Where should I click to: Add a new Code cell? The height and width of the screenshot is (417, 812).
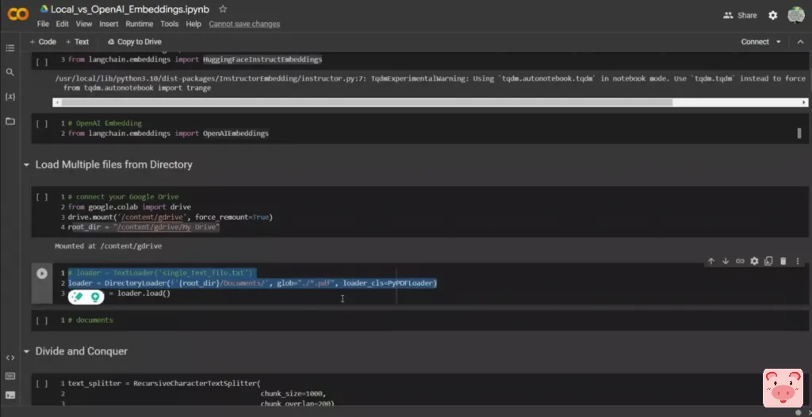point(43,42)
